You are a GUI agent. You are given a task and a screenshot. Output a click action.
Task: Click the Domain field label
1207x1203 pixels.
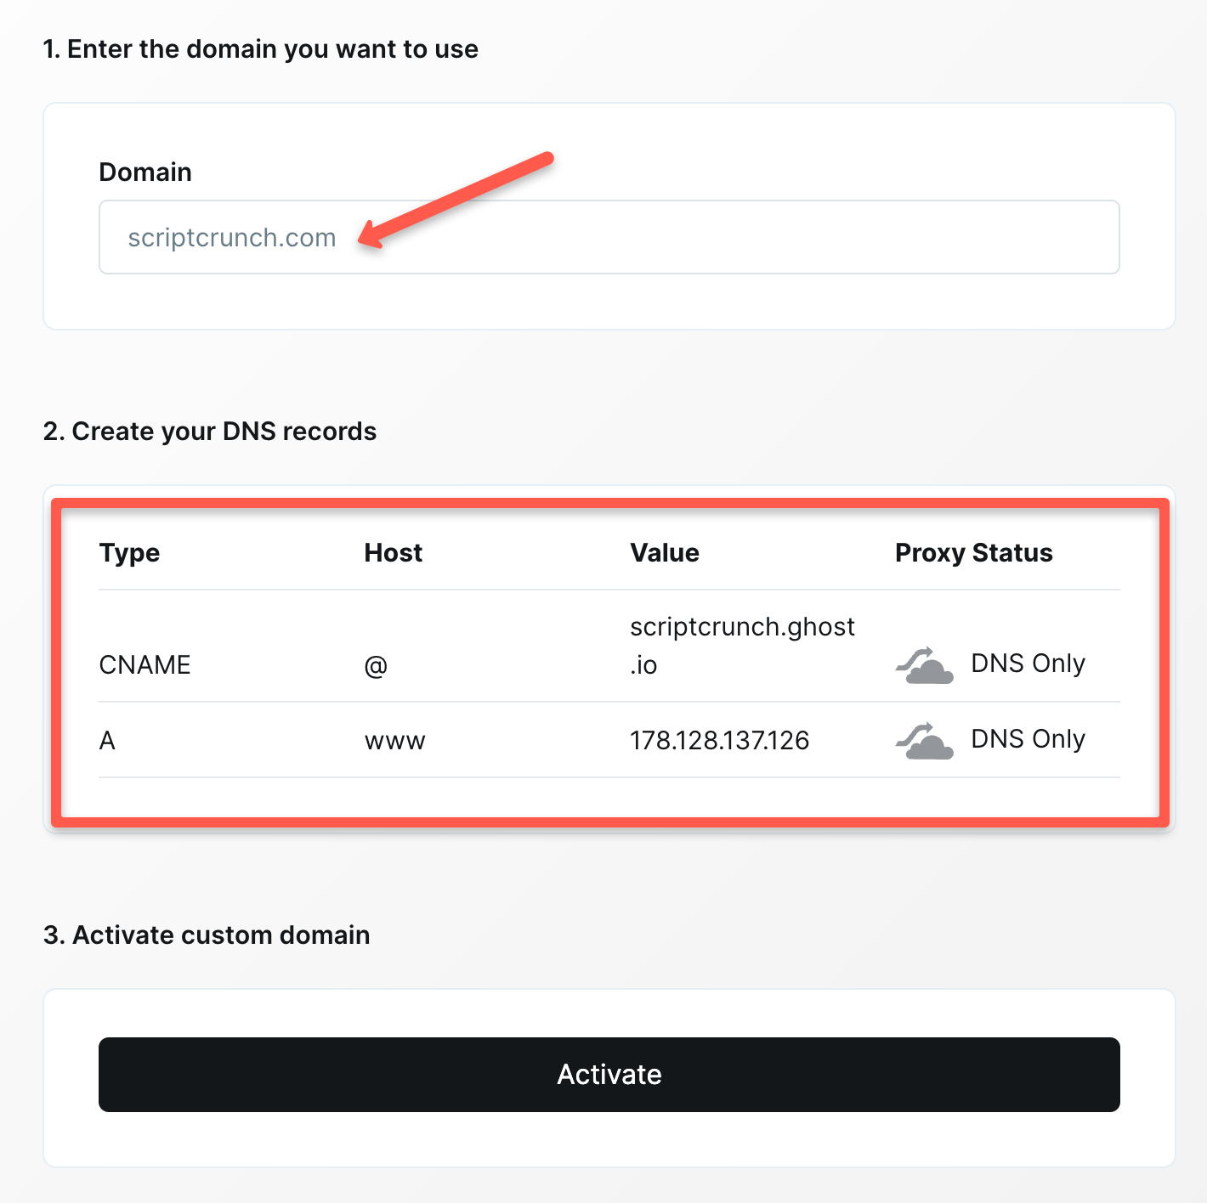pyautogui.click(x=145, y=172)
